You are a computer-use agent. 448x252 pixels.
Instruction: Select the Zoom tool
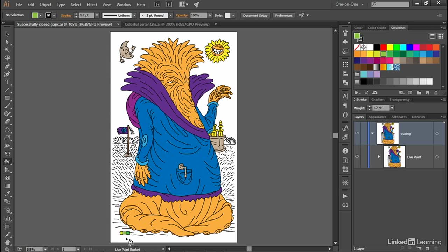[x=7, y=249]
